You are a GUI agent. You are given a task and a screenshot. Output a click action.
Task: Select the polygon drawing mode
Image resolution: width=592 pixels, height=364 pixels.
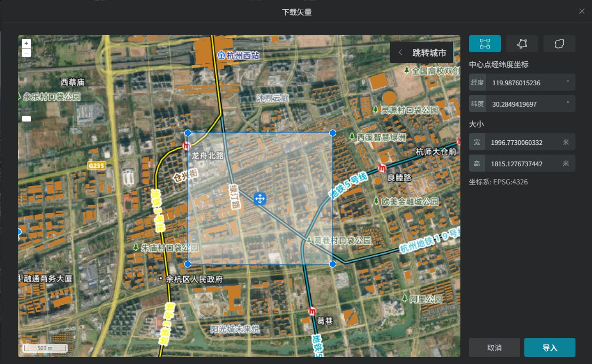click(x=522, y=44)
